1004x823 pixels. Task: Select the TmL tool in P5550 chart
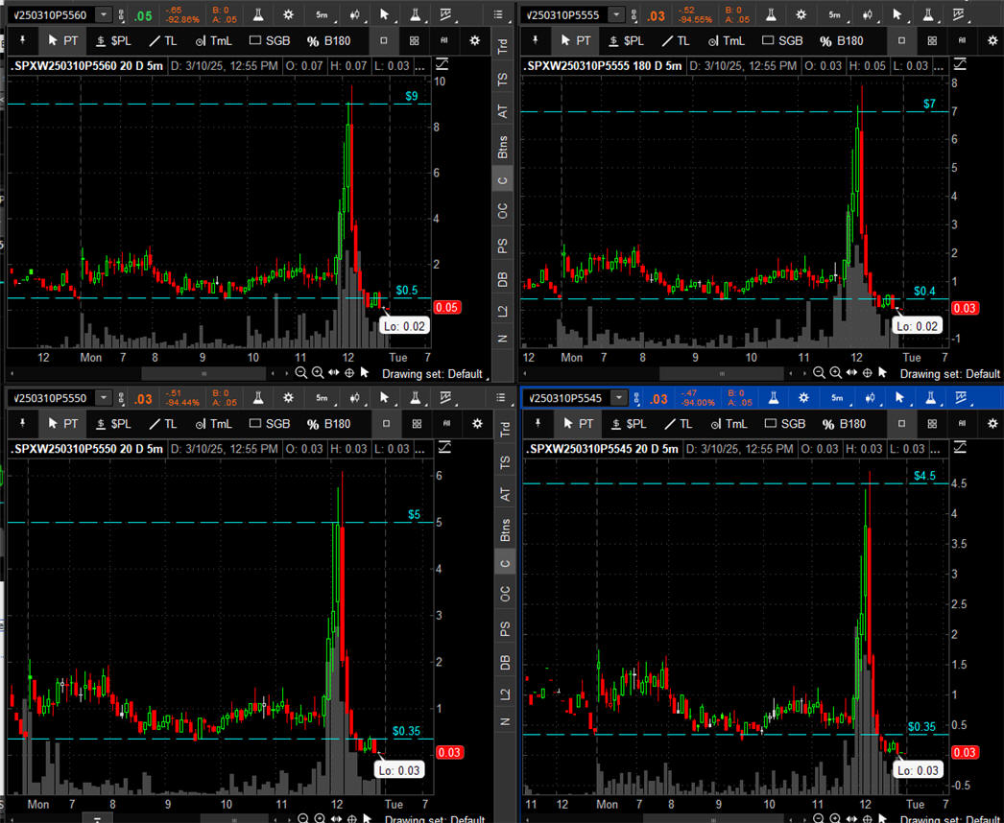(214, 423)
